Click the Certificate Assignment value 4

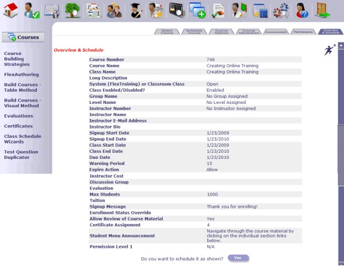click(x=208, y=225)
